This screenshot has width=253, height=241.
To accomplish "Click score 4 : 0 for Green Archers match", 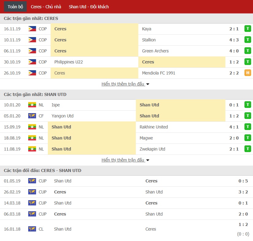I will [x=234, y=51].
